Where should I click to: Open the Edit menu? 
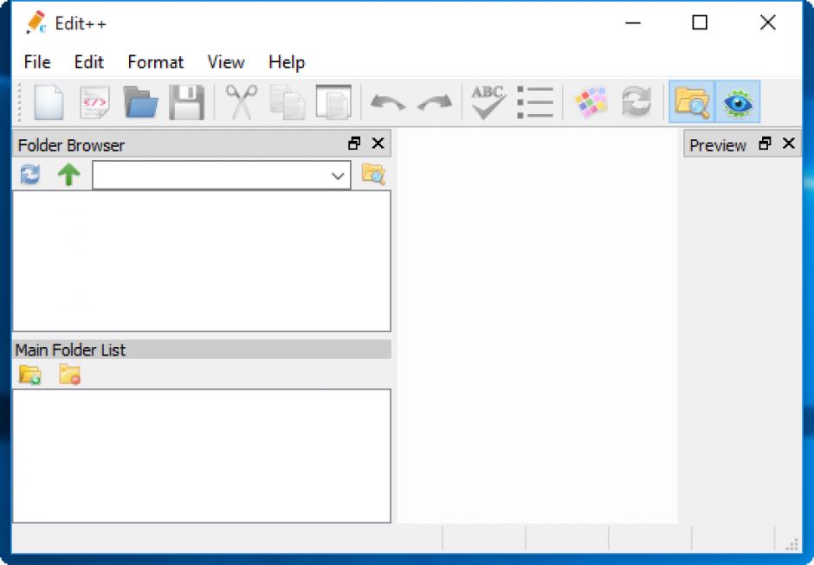tap(89, 62)
